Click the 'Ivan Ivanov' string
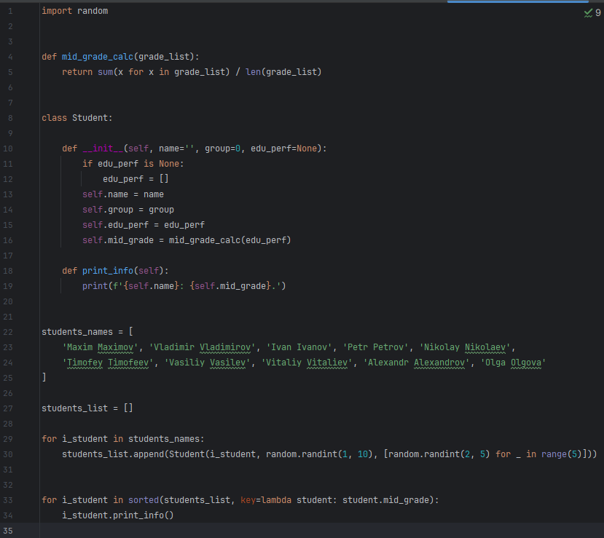 [299, 347]
